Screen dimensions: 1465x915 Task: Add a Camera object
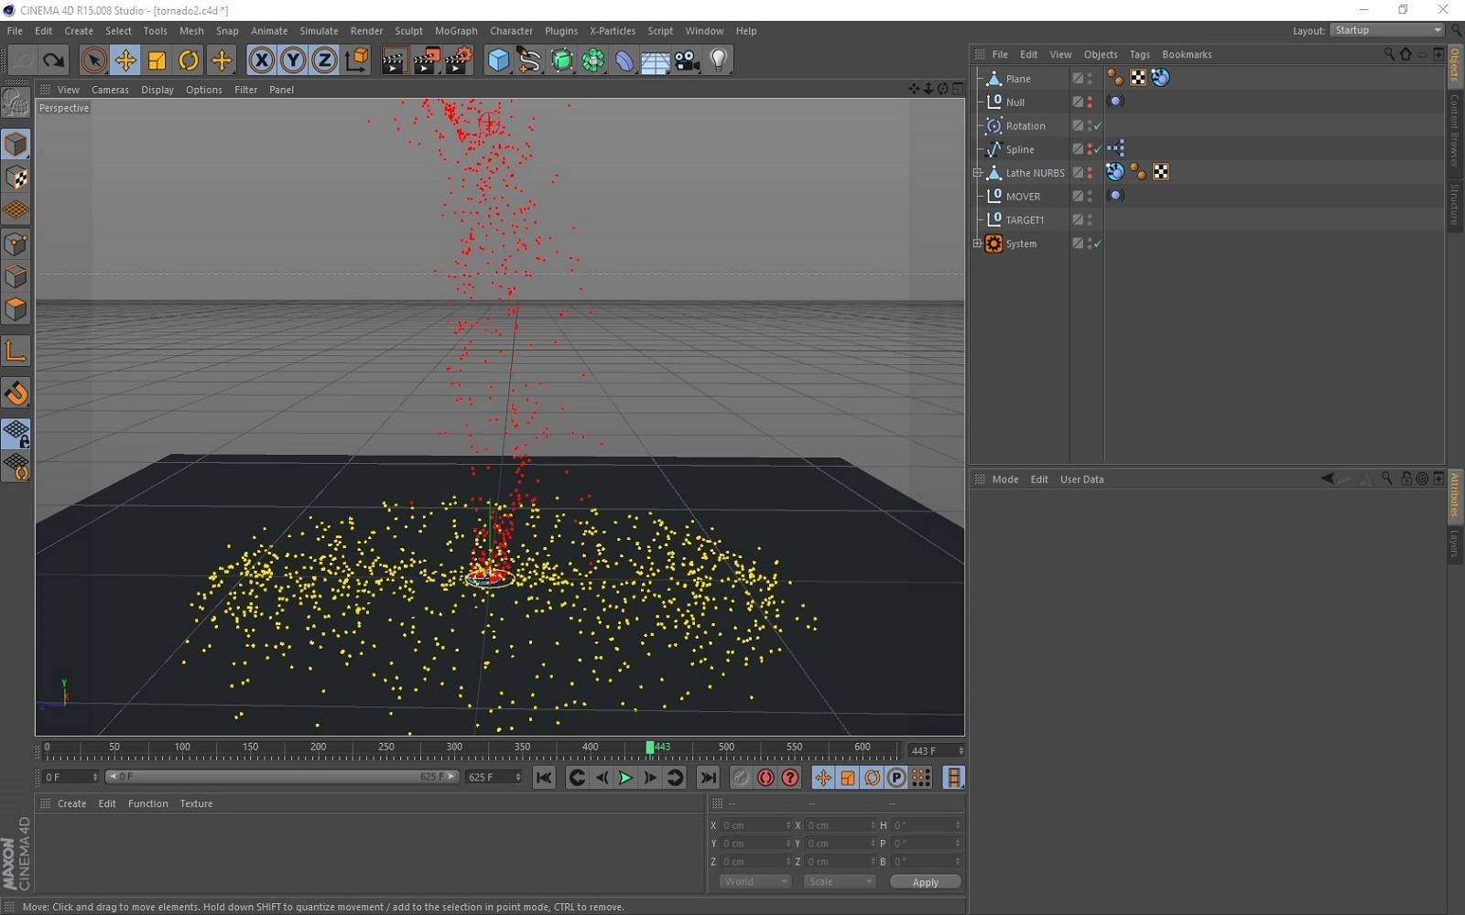click(687, 60)
